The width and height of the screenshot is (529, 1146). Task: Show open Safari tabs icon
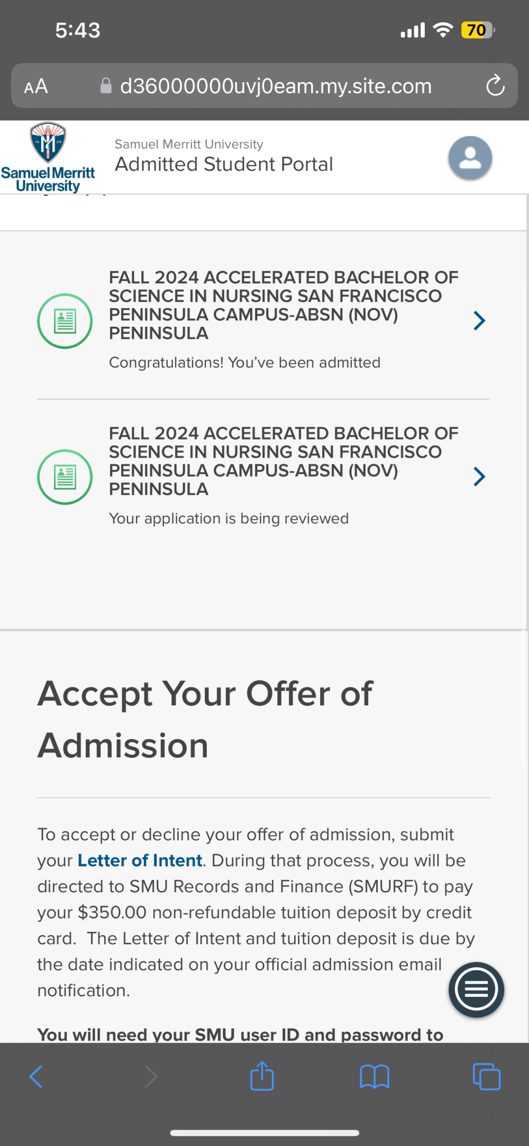point(487,1077)
